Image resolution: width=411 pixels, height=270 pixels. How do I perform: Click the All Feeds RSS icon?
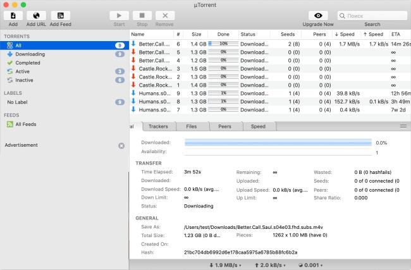click(9, 124)
